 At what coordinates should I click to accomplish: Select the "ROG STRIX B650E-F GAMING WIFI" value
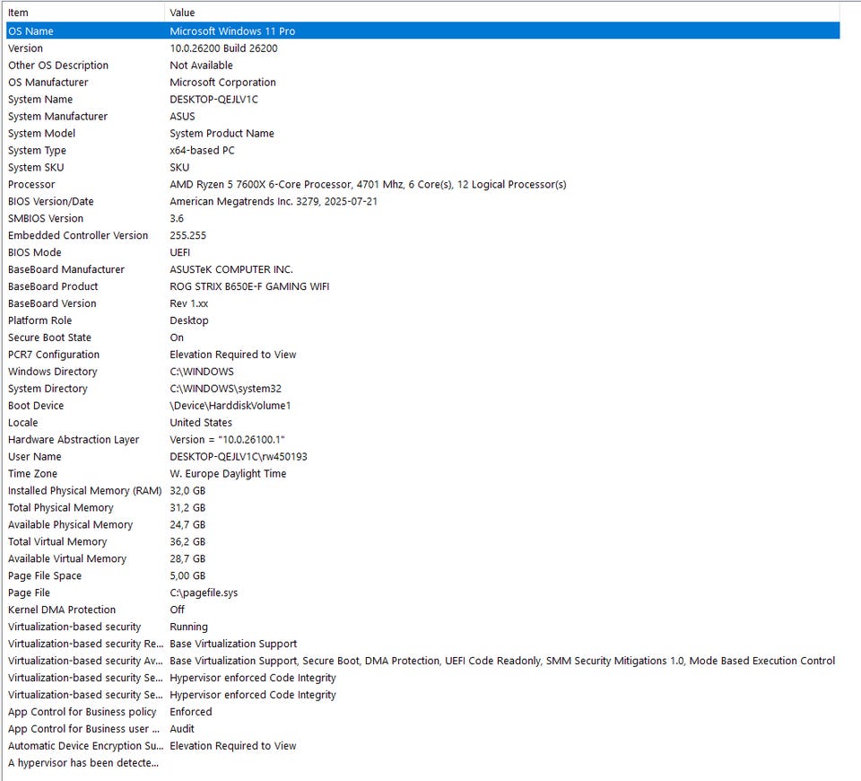point(249,287)
